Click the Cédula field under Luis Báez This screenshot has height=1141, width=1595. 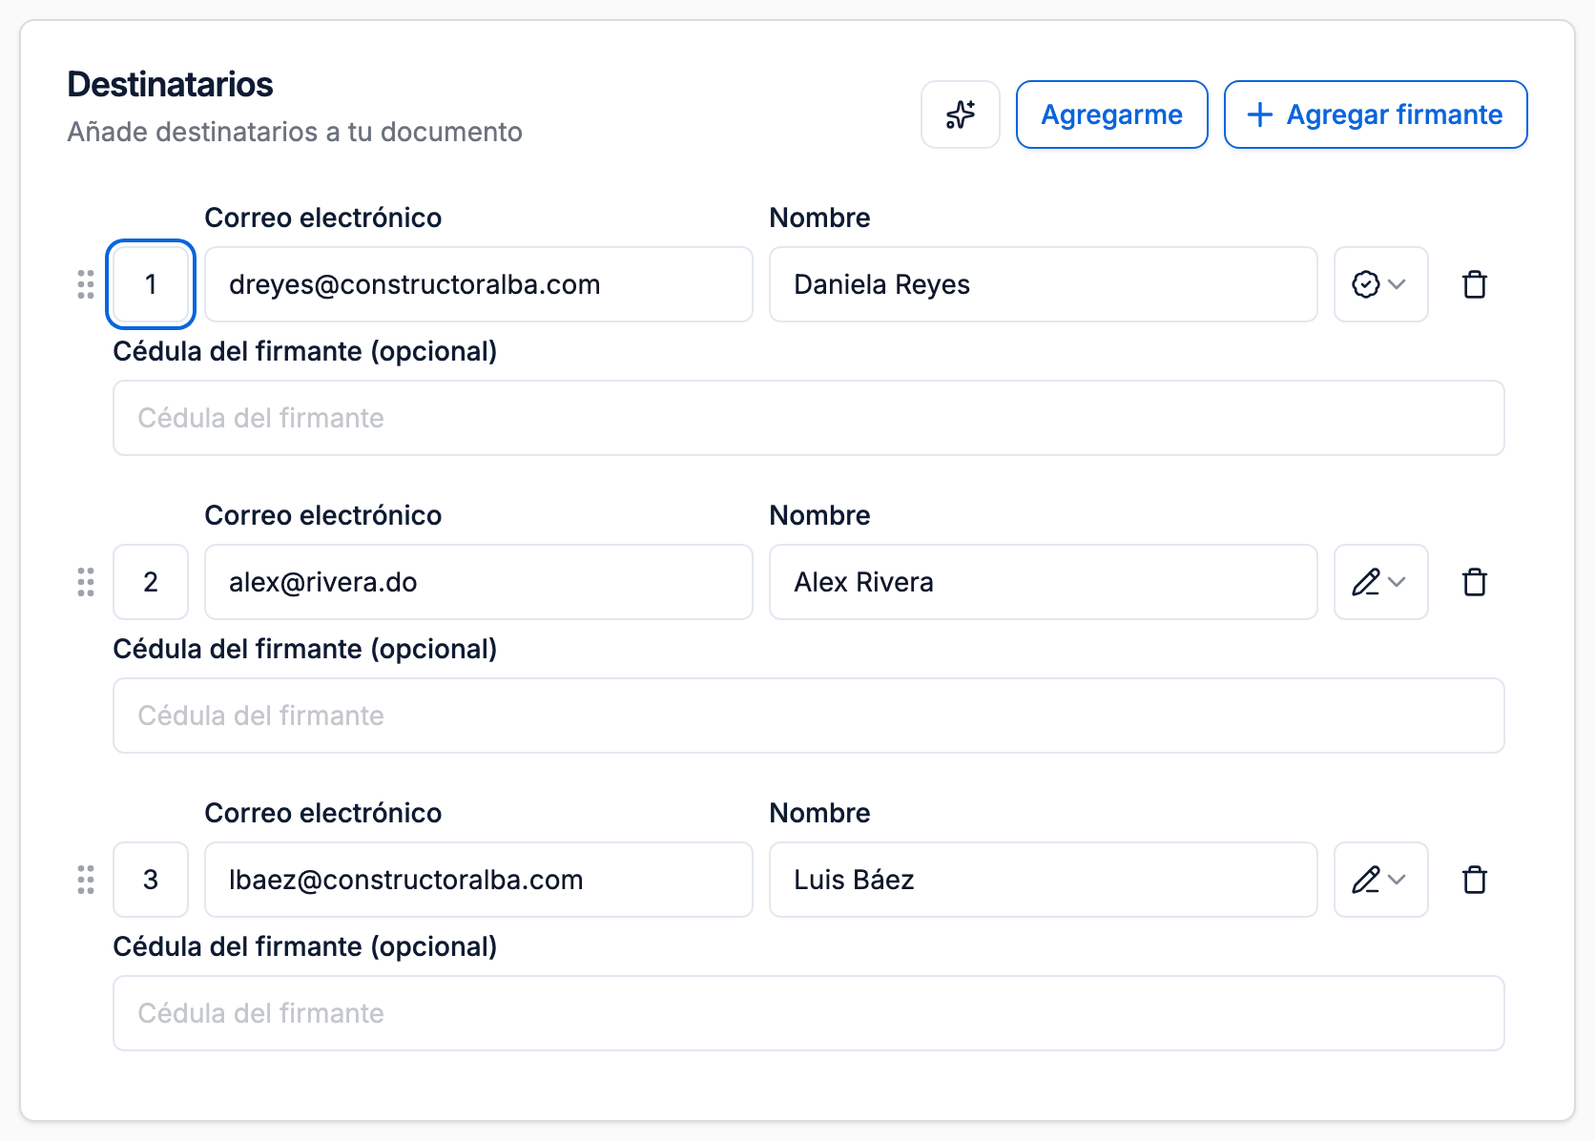[809, 1013]
